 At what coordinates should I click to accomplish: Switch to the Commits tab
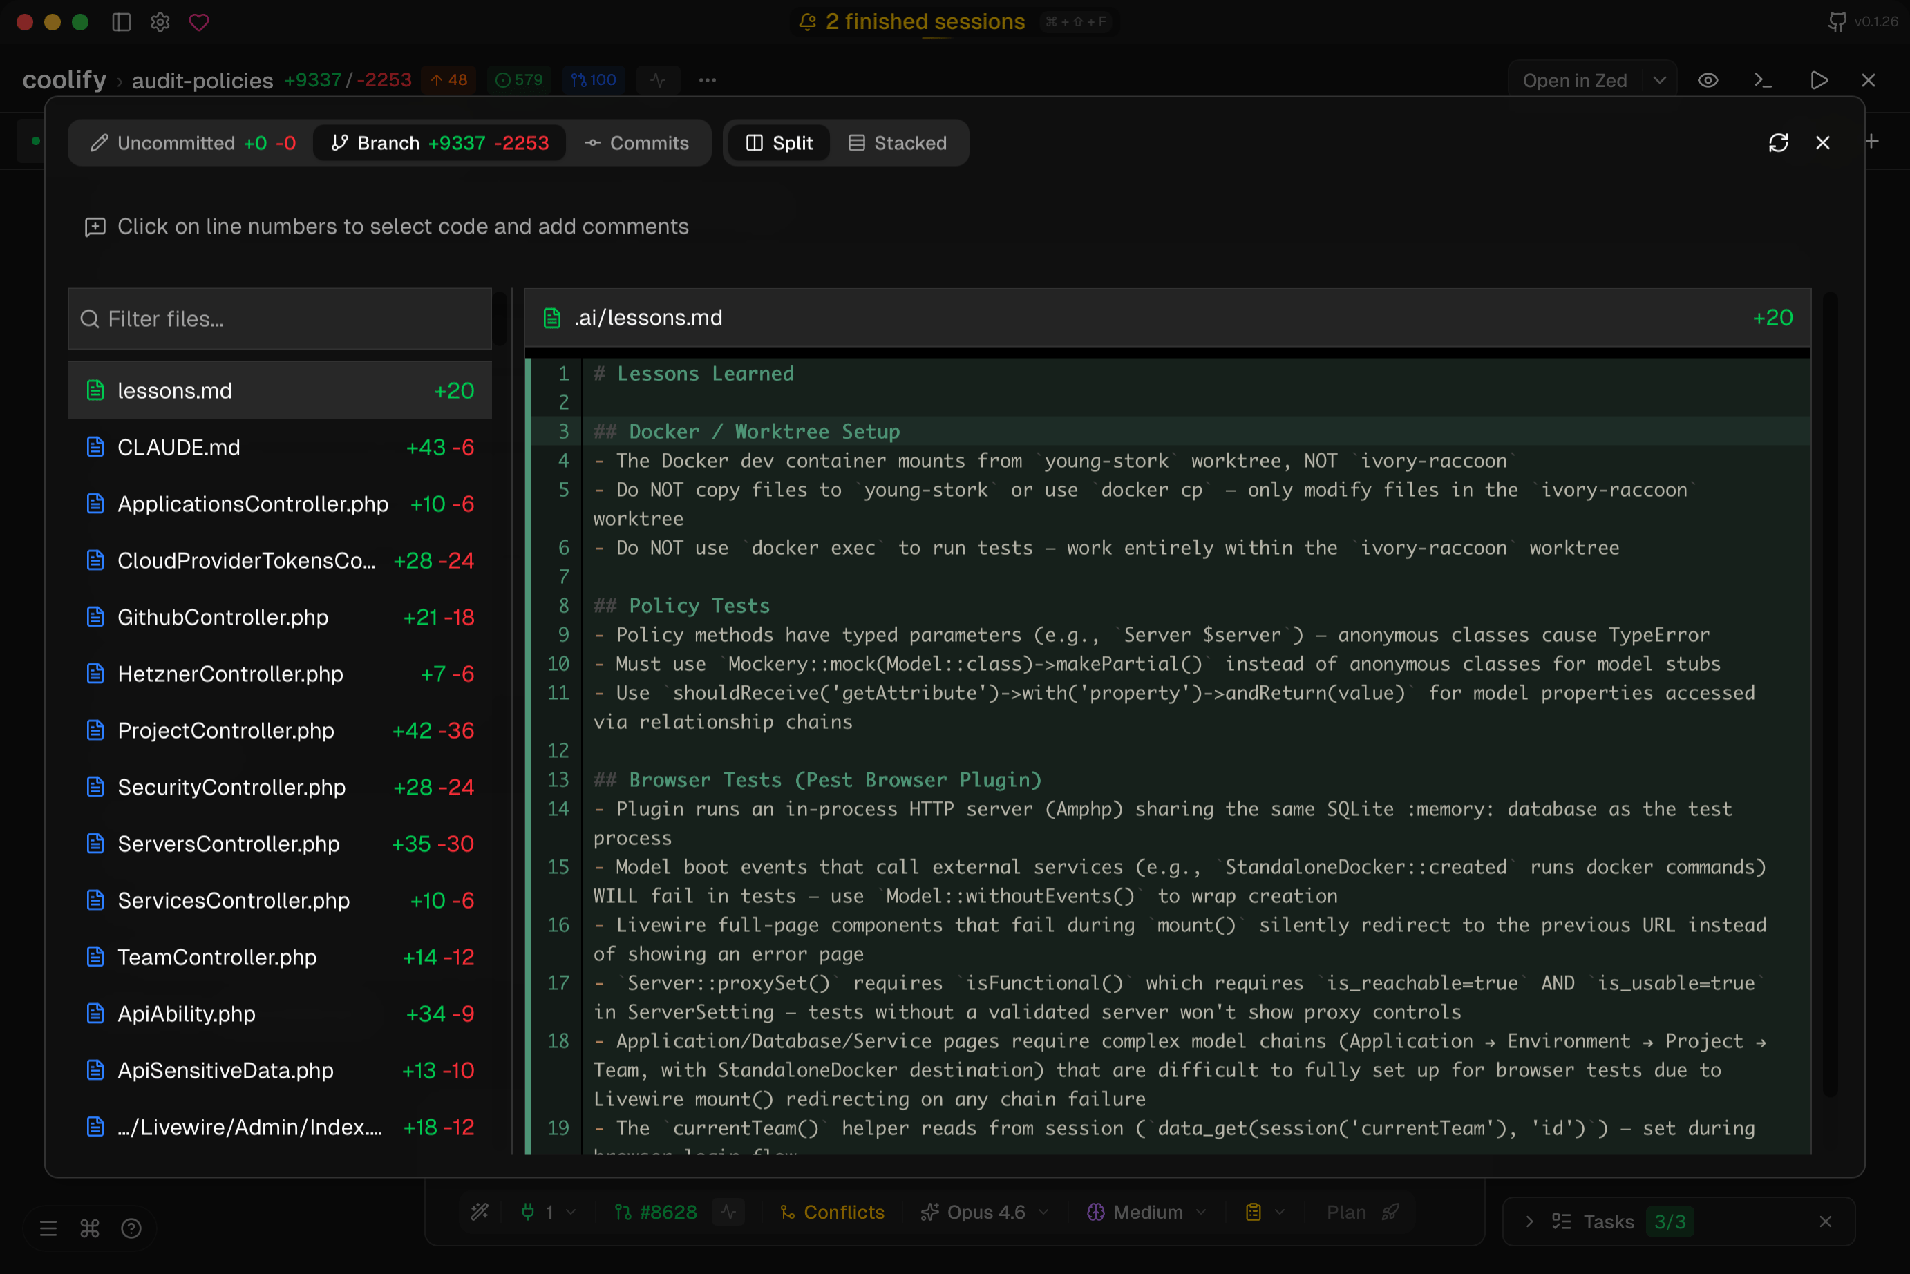pos(639,142)
